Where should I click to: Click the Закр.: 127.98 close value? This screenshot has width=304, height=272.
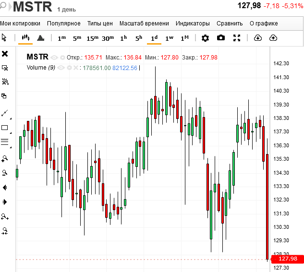coord(199,58)
